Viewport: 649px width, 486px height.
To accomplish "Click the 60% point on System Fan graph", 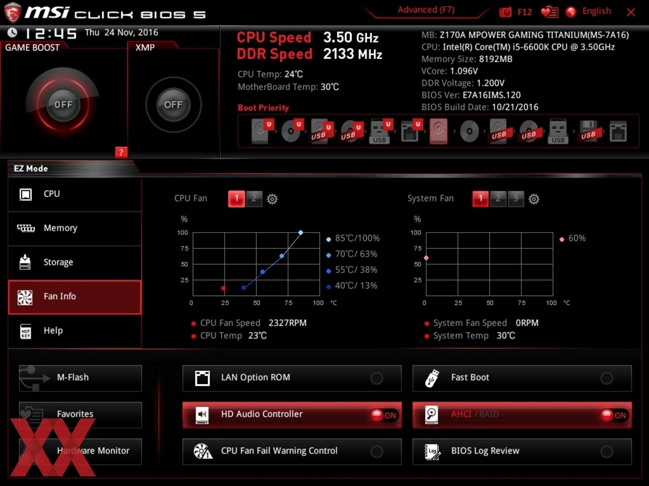I will point(426,258).
